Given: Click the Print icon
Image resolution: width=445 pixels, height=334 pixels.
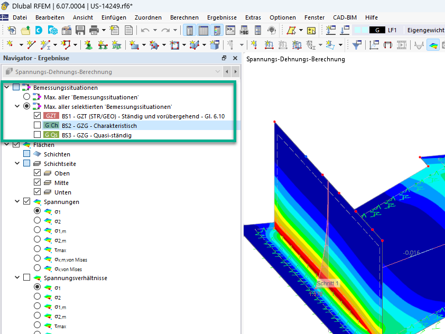Looking at the screenshot, I should point(94,31).
